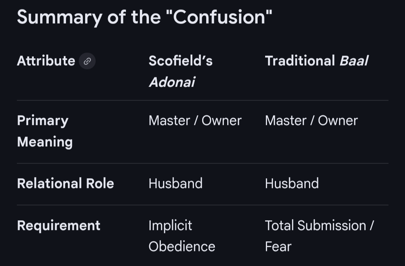
Task: Click the Scofield's Adonai column header
Action: pyautogui.click(x=180, y=71)
